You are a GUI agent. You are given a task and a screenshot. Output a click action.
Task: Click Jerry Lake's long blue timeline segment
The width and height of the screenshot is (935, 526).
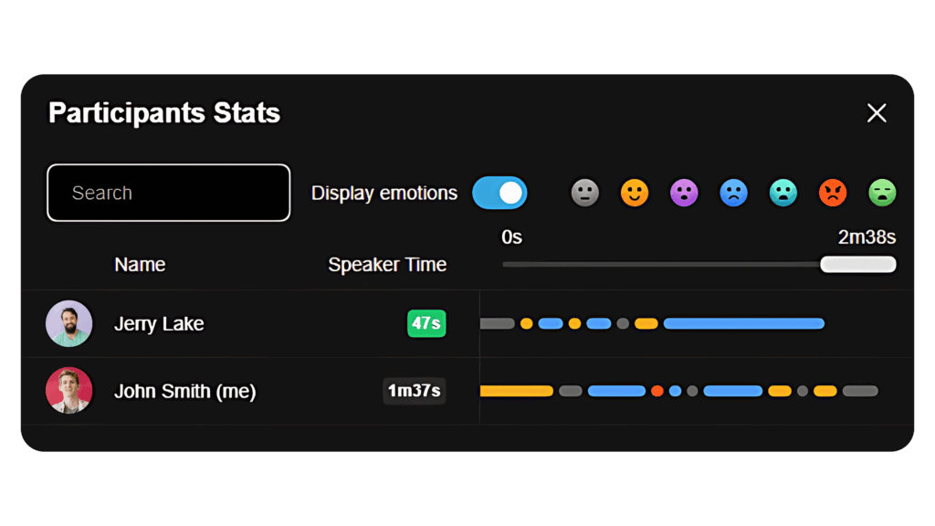(743, 323)
